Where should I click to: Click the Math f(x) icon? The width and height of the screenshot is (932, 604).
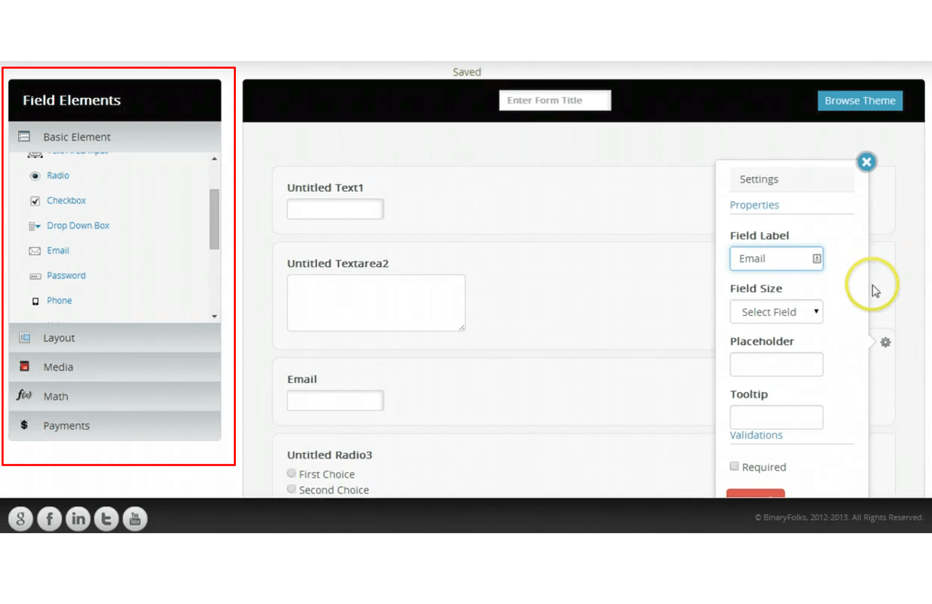pos(24,396)
